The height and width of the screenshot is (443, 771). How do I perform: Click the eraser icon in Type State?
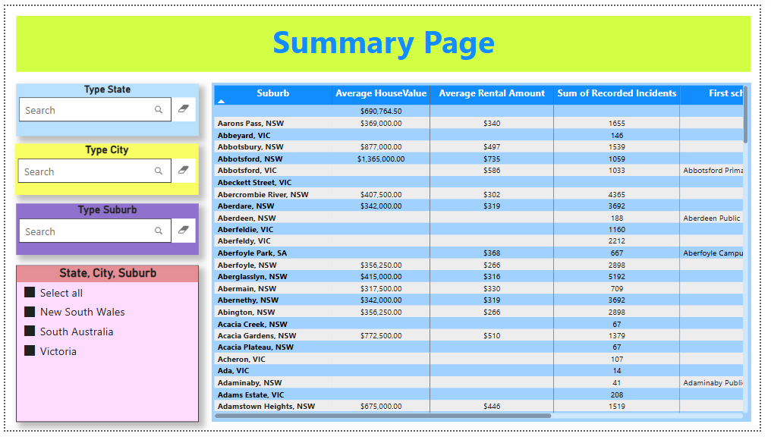(183, 109)
